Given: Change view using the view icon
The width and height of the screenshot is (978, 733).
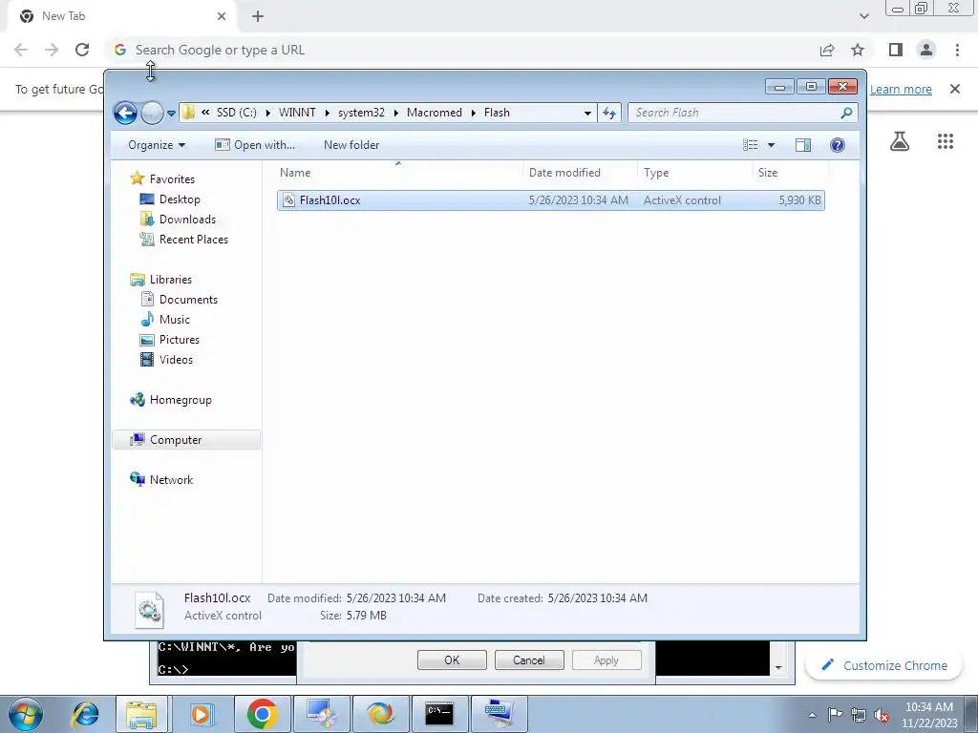Looking at the screenshot, I should coord(751,145).
